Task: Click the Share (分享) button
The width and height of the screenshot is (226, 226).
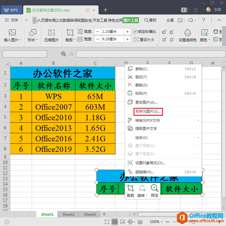Action: coord(170,20)
